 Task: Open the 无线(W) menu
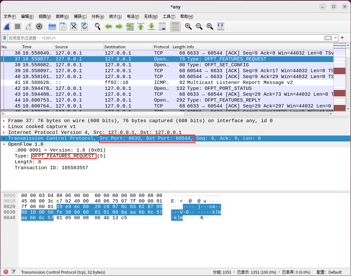pos(151,16)
